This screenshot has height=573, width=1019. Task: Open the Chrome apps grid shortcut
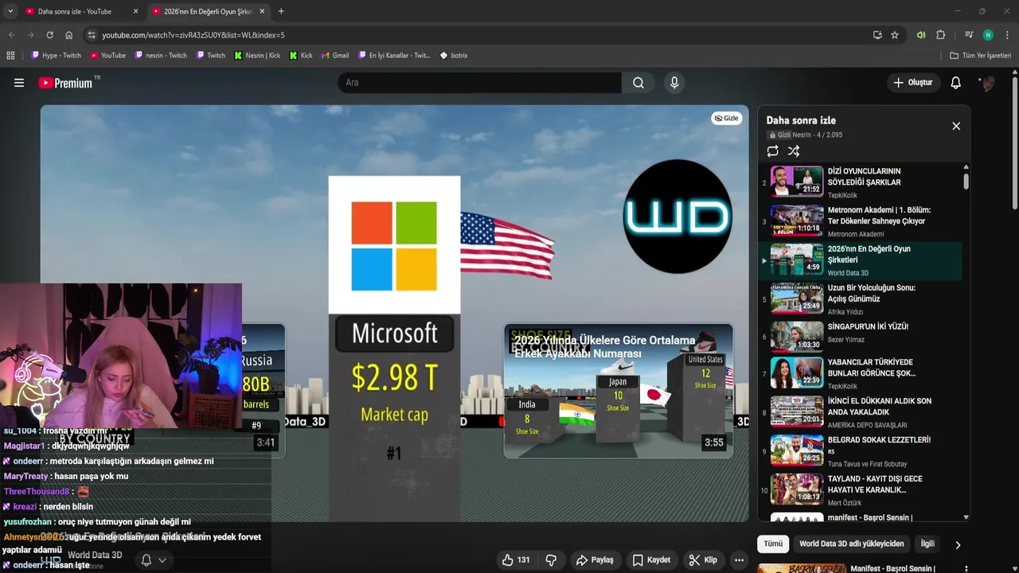pos(10,56)
